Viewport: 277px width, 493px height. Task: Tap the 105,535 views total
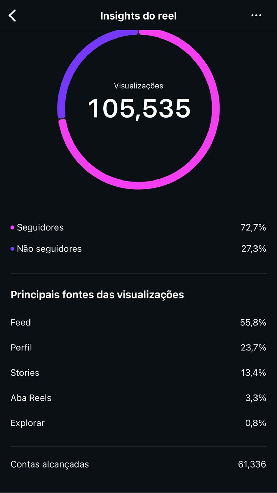[x=139, y=109]
